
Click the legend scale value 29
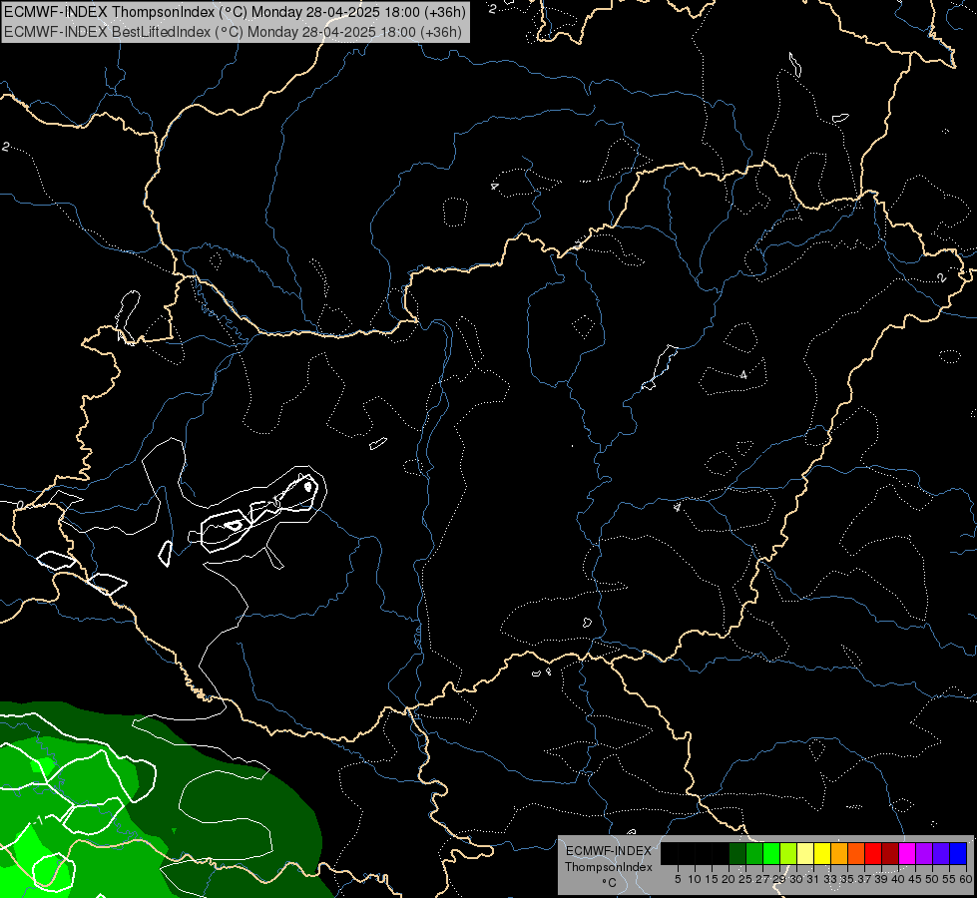click(779, 879)
